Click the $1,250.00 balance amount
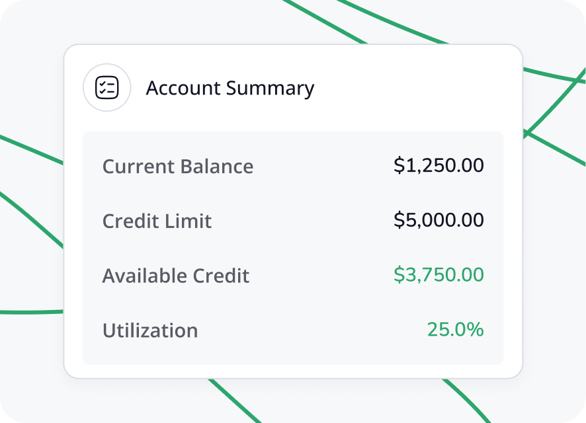This screenshot has width=586, height=423. click(x=439, y=165)
